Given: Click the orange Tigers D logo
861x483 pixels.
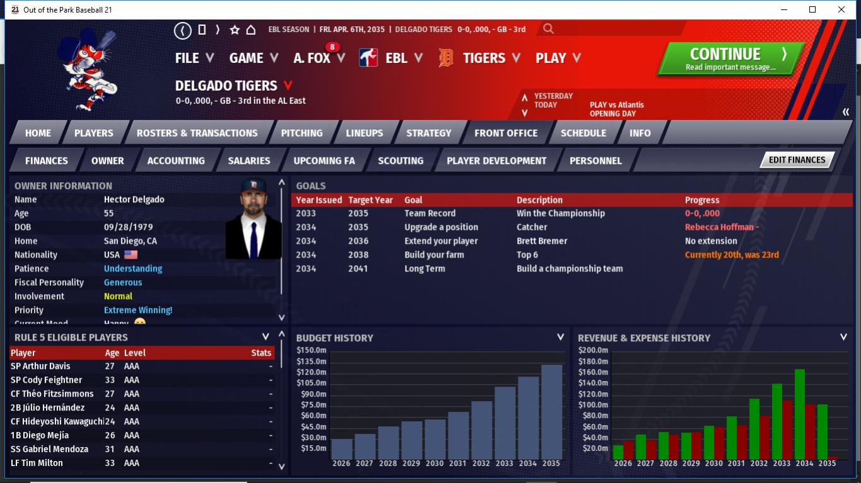Looking at the screenshot, I should pos(446,58).
